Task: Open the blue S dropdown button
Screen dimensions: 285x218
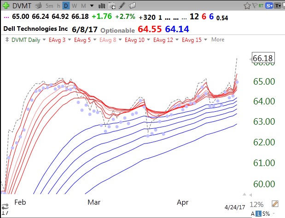Action: [x=269, y=6]
